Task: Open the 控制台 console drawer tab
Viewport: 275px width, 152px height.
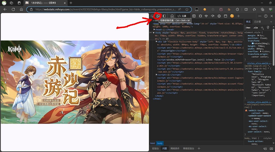Action: tap(155, 148)
